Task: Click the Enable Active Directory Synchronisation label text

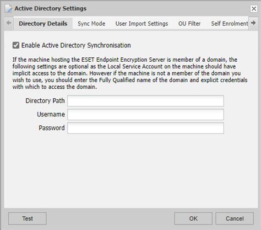Action: [76, 45]
